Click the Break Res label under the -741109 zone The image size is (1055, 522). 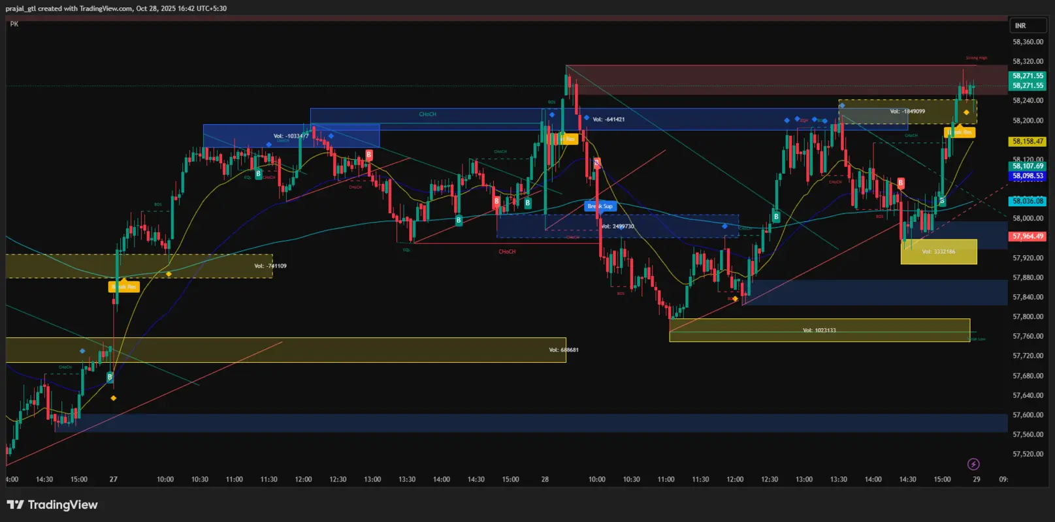(123, 286)
